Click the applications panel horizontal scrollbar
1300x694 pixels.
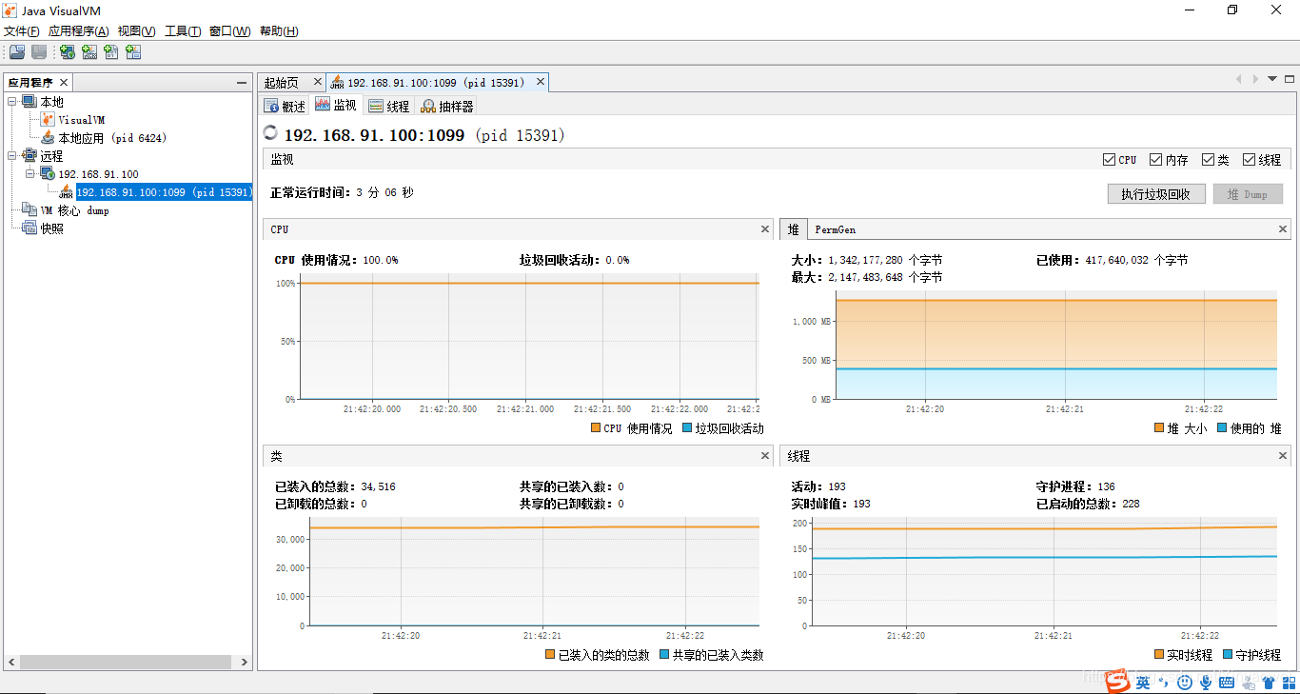click(x=127, y=662)
